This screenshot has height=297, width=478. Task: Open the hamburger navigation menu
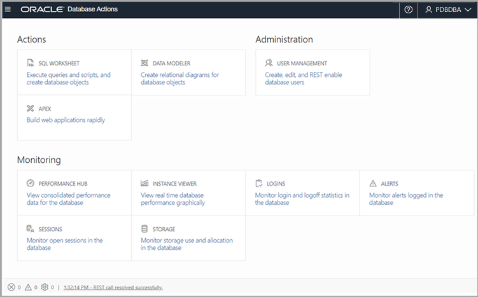8,10
